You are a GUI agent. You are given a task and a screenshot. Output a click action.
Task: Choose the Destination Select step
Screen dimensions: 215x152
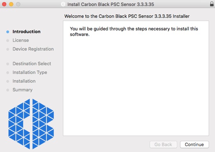[x=32, y=63]
